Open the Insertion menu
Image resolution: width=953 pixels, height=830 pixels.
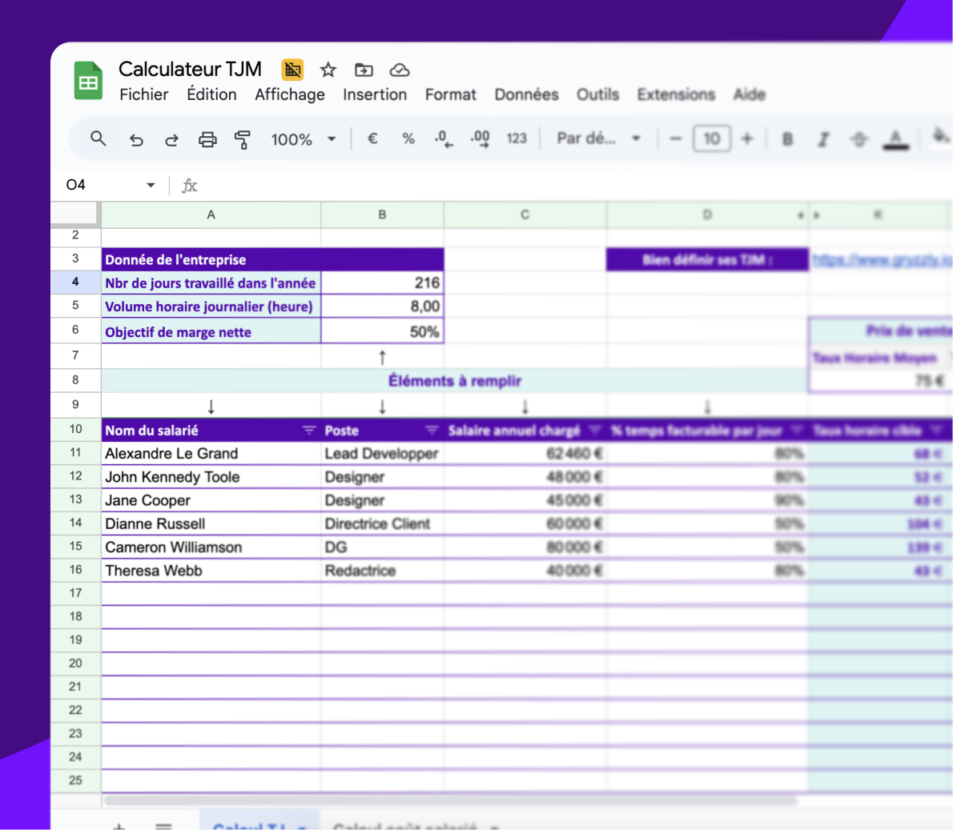[375, 94]
